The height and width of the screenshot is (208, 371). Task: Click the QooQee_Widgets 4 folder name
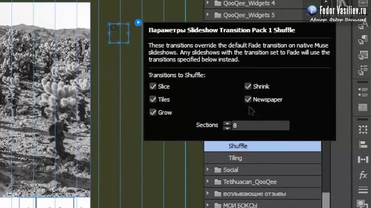(249, 3)
